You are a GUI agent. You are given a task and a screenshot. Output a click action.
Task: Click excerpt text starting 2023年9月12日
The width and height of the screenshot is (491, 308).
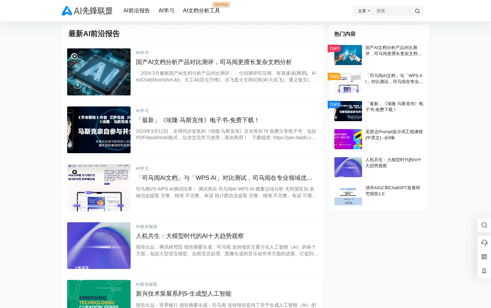point(226,134)
